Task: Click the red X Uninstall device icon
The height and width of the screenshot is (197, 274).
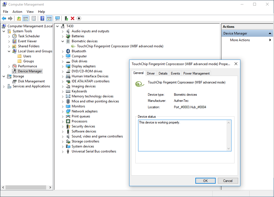Action: point(73,18)
